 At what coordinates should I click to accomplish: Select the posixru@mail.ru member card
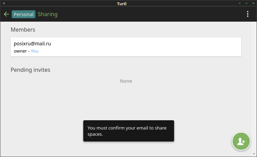(126, 47)
